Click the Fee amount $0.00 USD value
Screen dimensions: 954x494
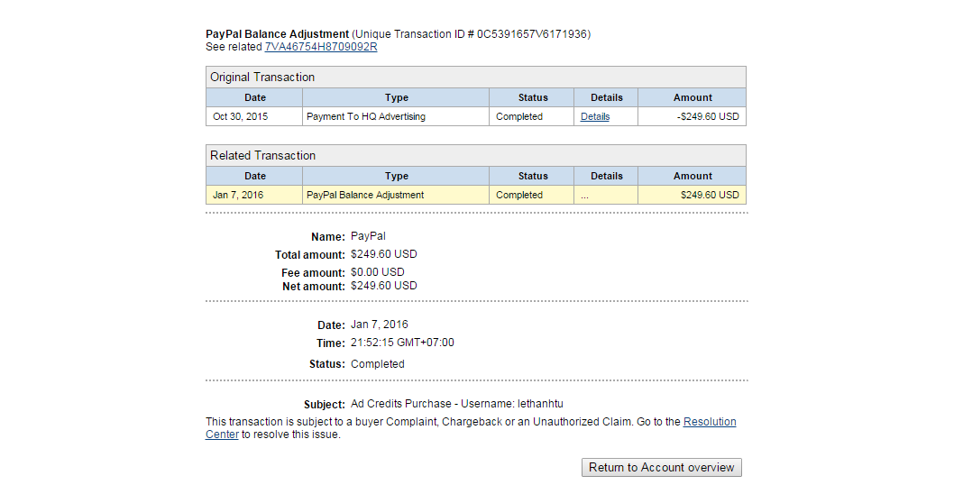click(x=377, y=272)
